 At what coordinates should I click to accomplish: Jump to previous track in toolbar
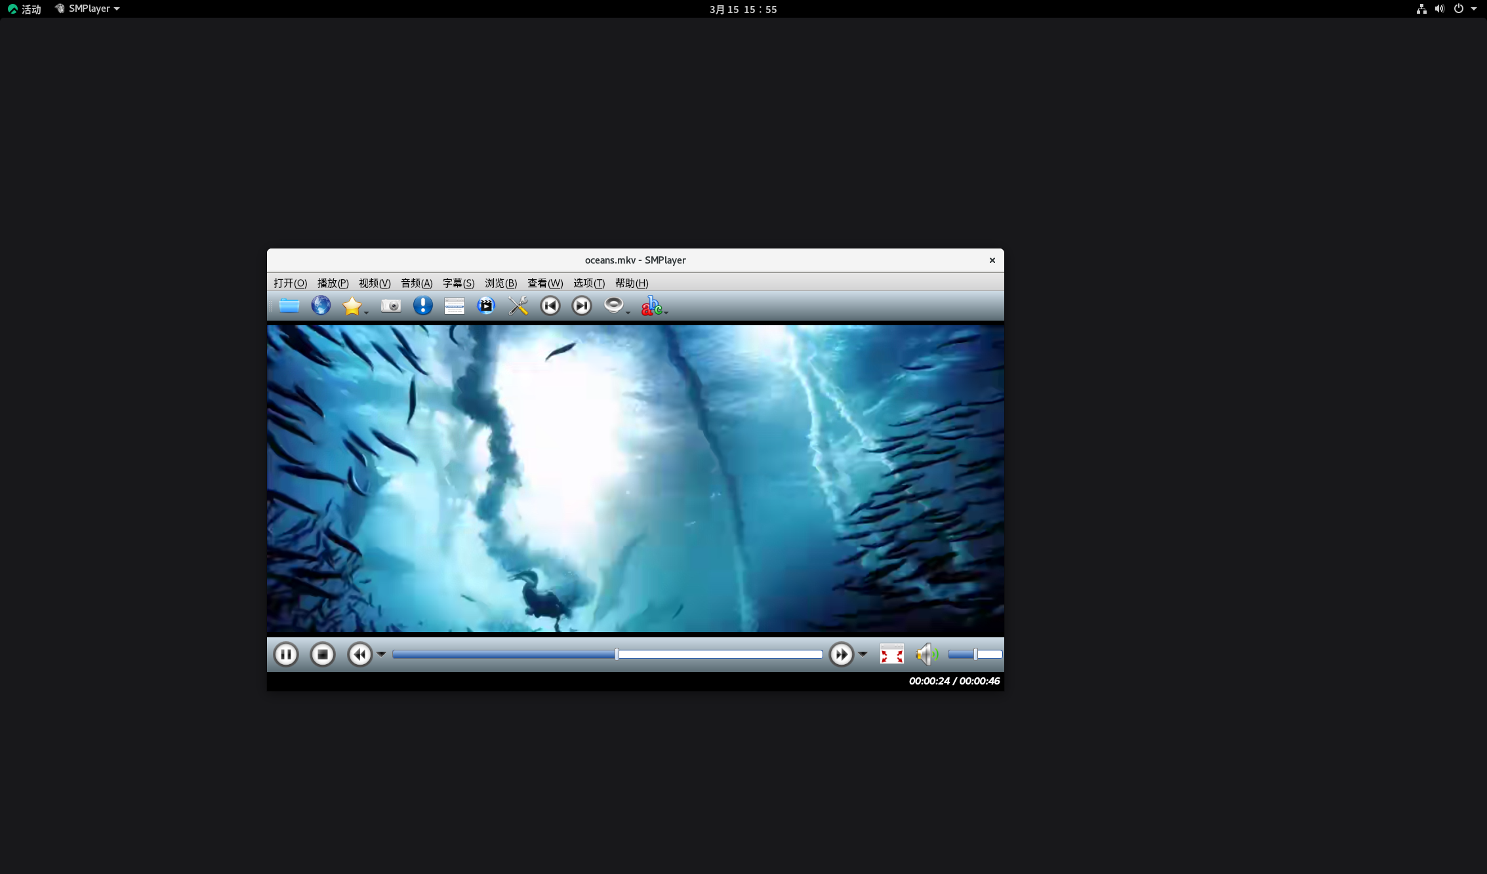[x=550, y=306]
